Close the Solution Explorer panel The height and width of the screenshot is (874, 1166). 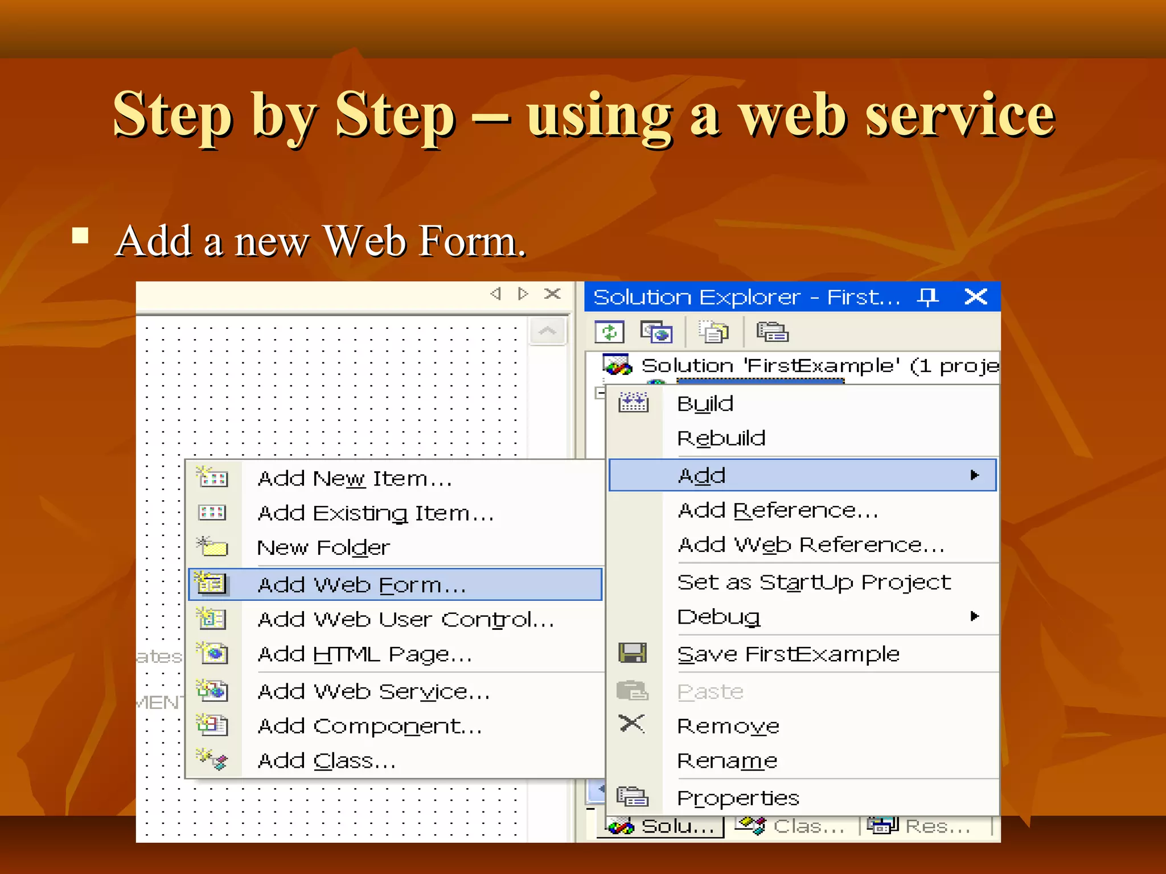(x=976, y=296)
